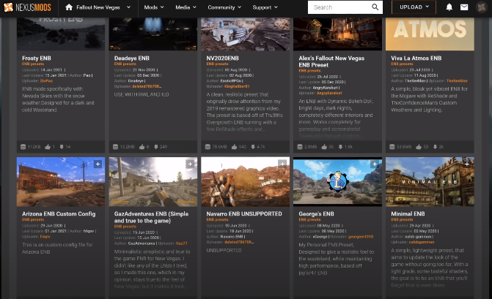Screen dimensions: 492x299
Task: Click ENB presets category under Frosty ENB
Action: [x=33, y=64]
